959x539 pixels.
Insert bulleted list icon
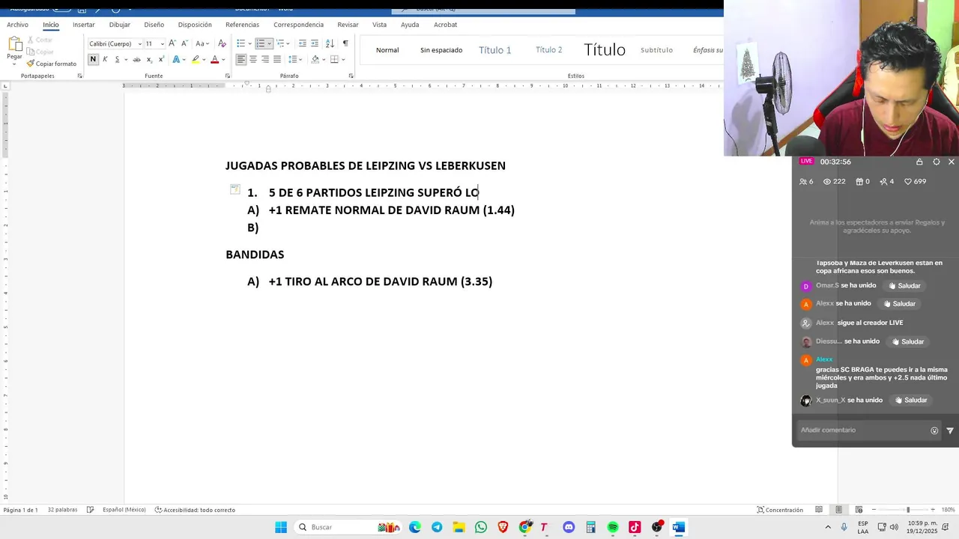240,43
